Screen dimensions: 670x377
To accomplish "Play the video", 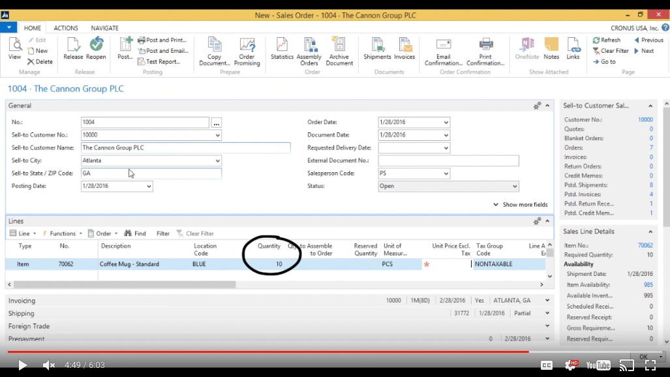I will click(22, 365).
